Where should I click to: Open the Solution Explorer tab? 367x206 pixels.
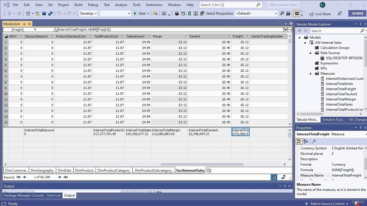(333, 120)
